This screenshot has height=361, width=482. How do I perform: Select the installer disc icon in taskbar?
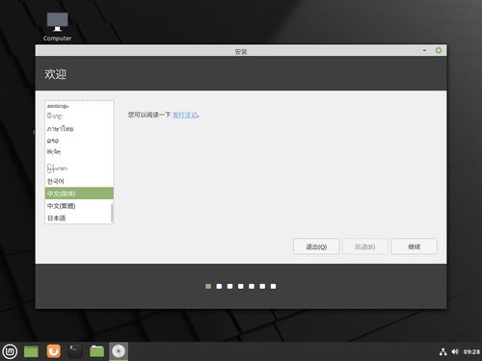(119, 351)
